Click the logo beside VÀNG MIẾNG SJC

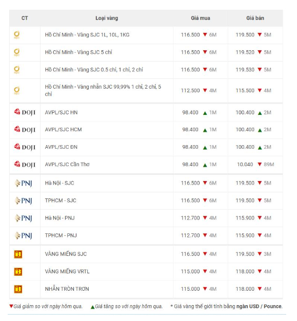click(x=18, y=254)
